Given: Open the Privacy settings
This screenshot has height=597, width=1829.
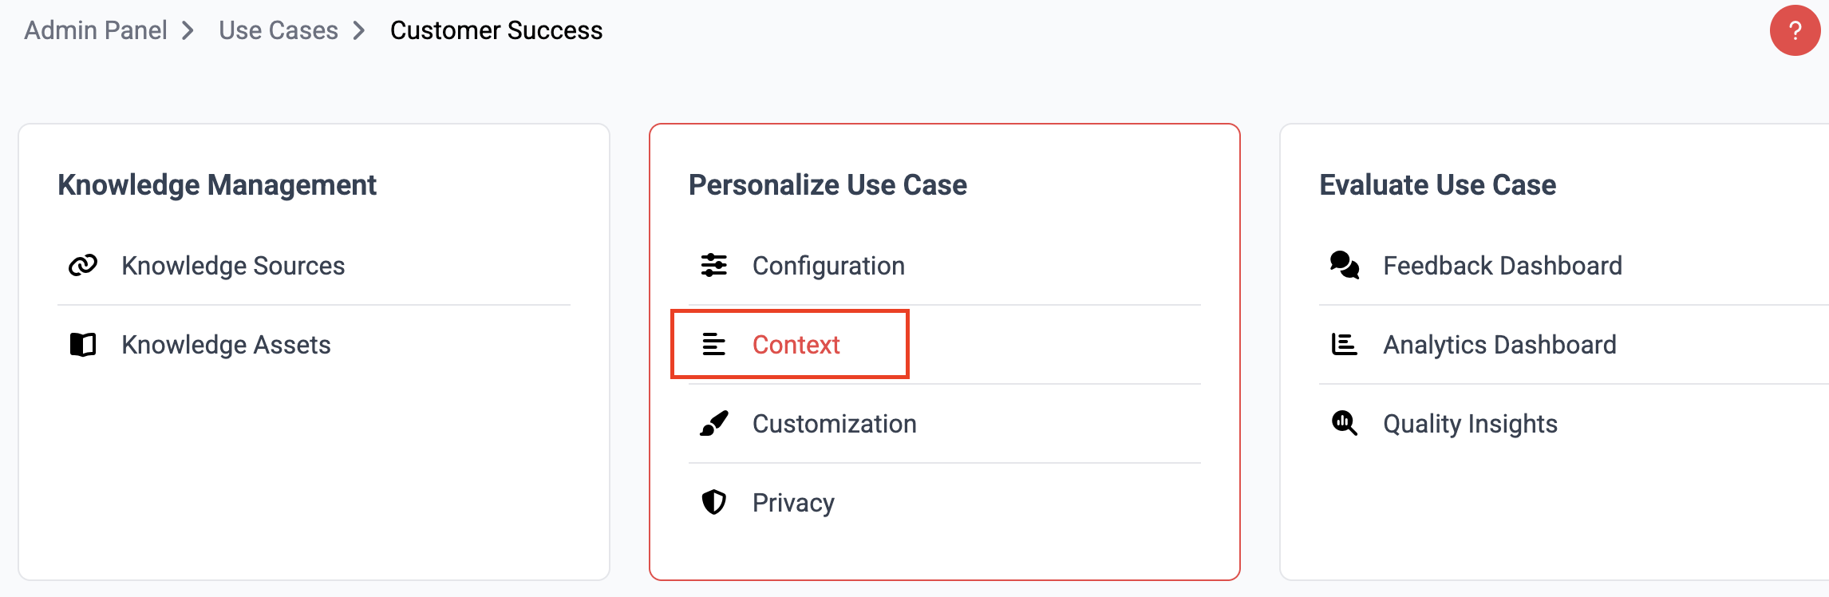Looking at the screenshot, I should coord(793,503).
